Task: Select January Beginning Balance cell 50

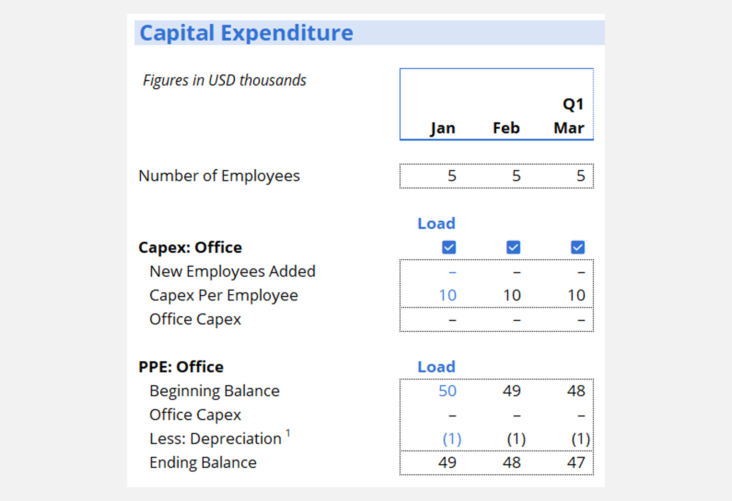Action: point(447,391)
